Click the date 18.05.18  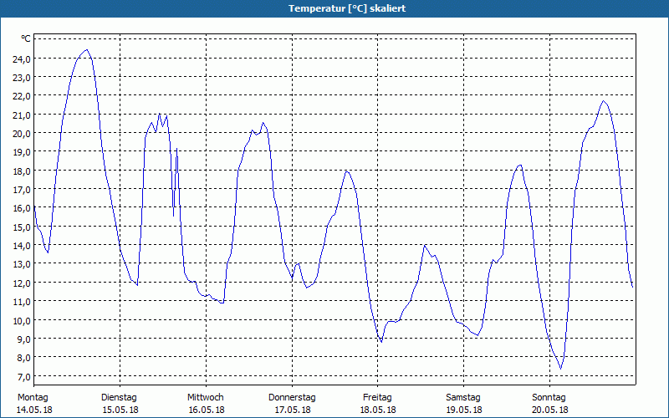[x=379, y=410]
